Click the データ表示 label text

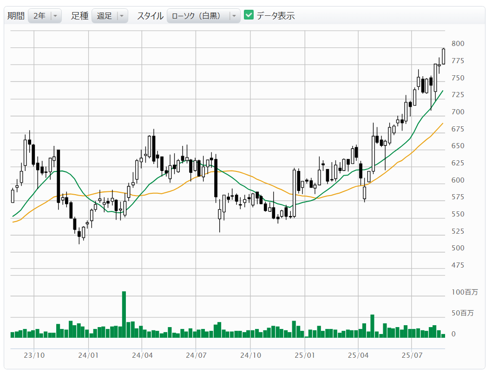pyautogui.click(x=276, y=16)
